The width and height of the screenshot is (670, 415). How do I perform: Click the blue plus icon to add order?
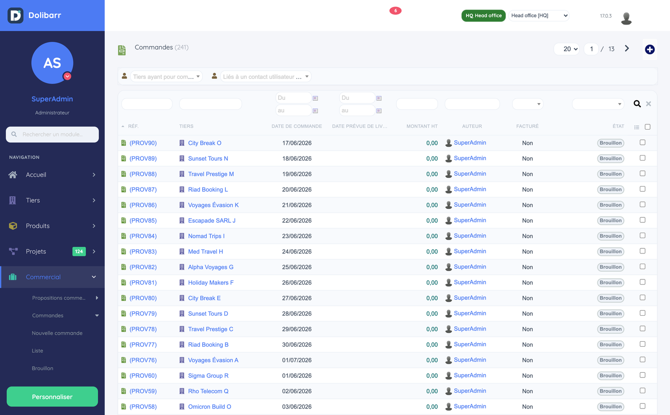[x=650, y=49]
